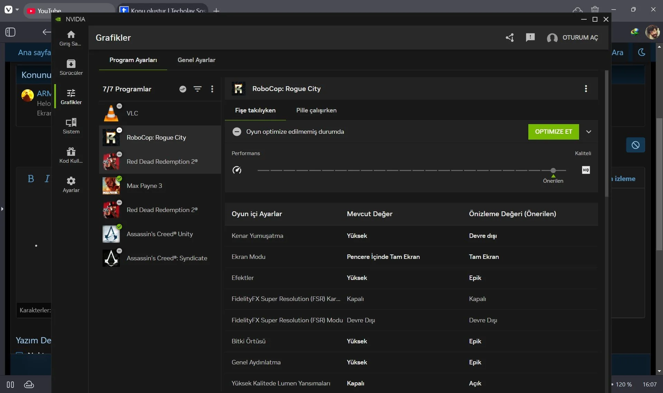The height and width of the screenshot is (393, 663).
Task: Open Ayarlar gear in NVIDIA sidebar
Action: pyautogui.click(x=71, y=185)
